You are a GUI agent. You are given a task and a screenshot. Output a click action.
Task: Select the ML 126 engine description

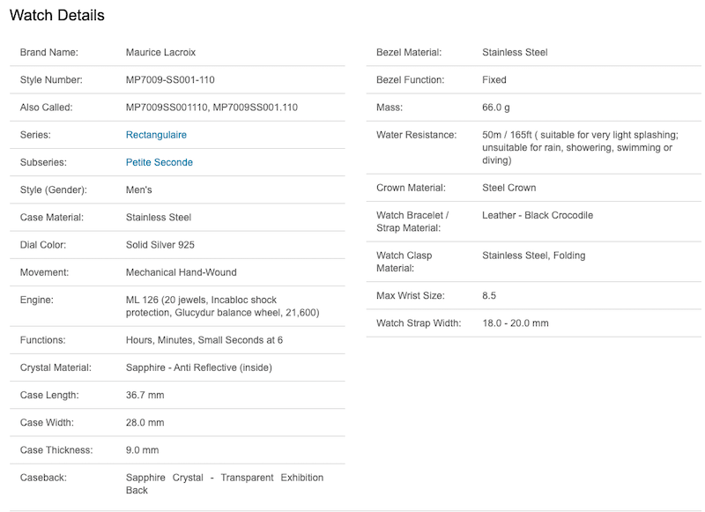pos(223,306)
